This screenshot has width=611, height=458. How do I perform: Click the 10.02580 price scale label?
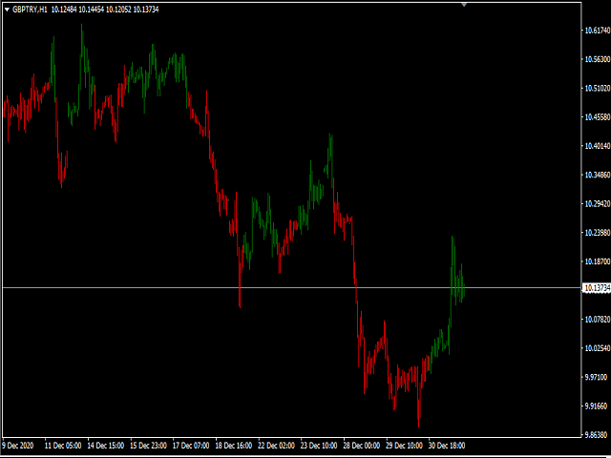tap(597, 347)
